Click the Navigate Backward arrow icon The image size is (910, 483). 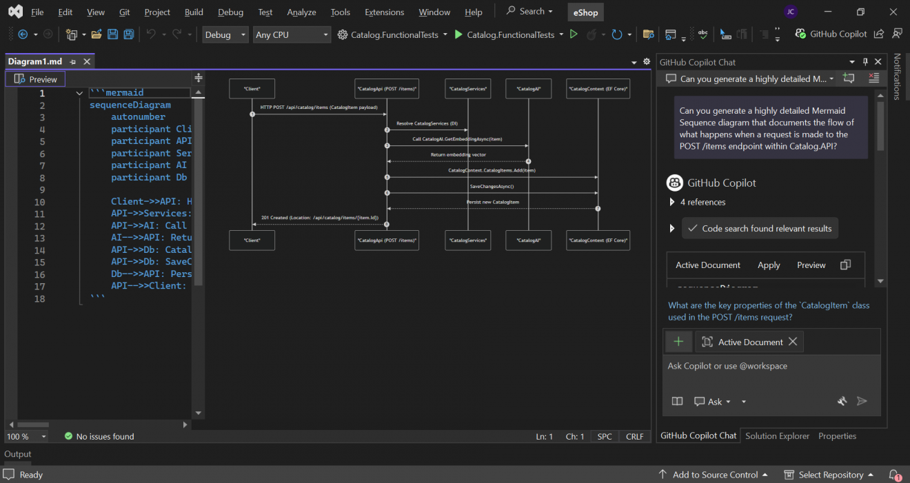point(23,34)
